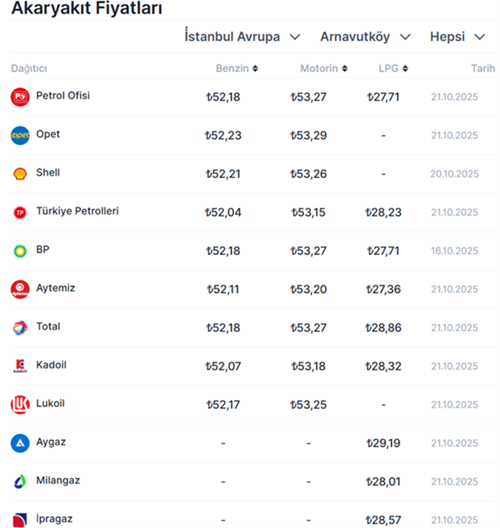Click the Kadoil logo icon

click(20, 366)
